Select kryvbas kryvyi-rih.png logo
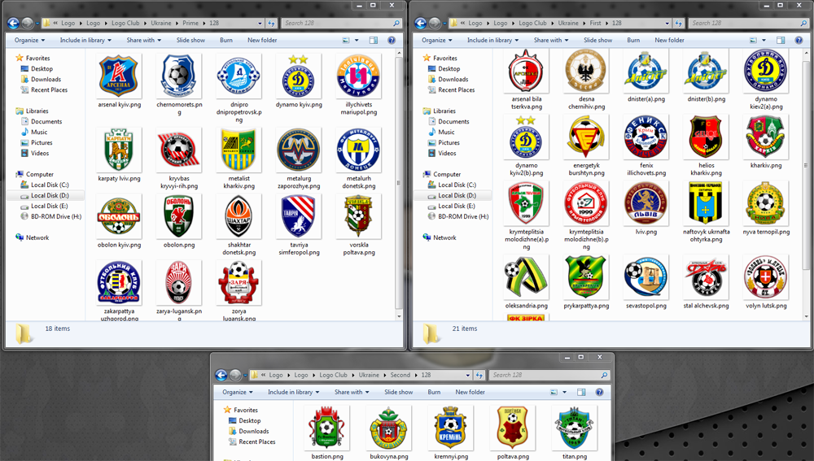The height and width of the screenshot is (461, 814). pyautogui.click(x=178, y=150)
